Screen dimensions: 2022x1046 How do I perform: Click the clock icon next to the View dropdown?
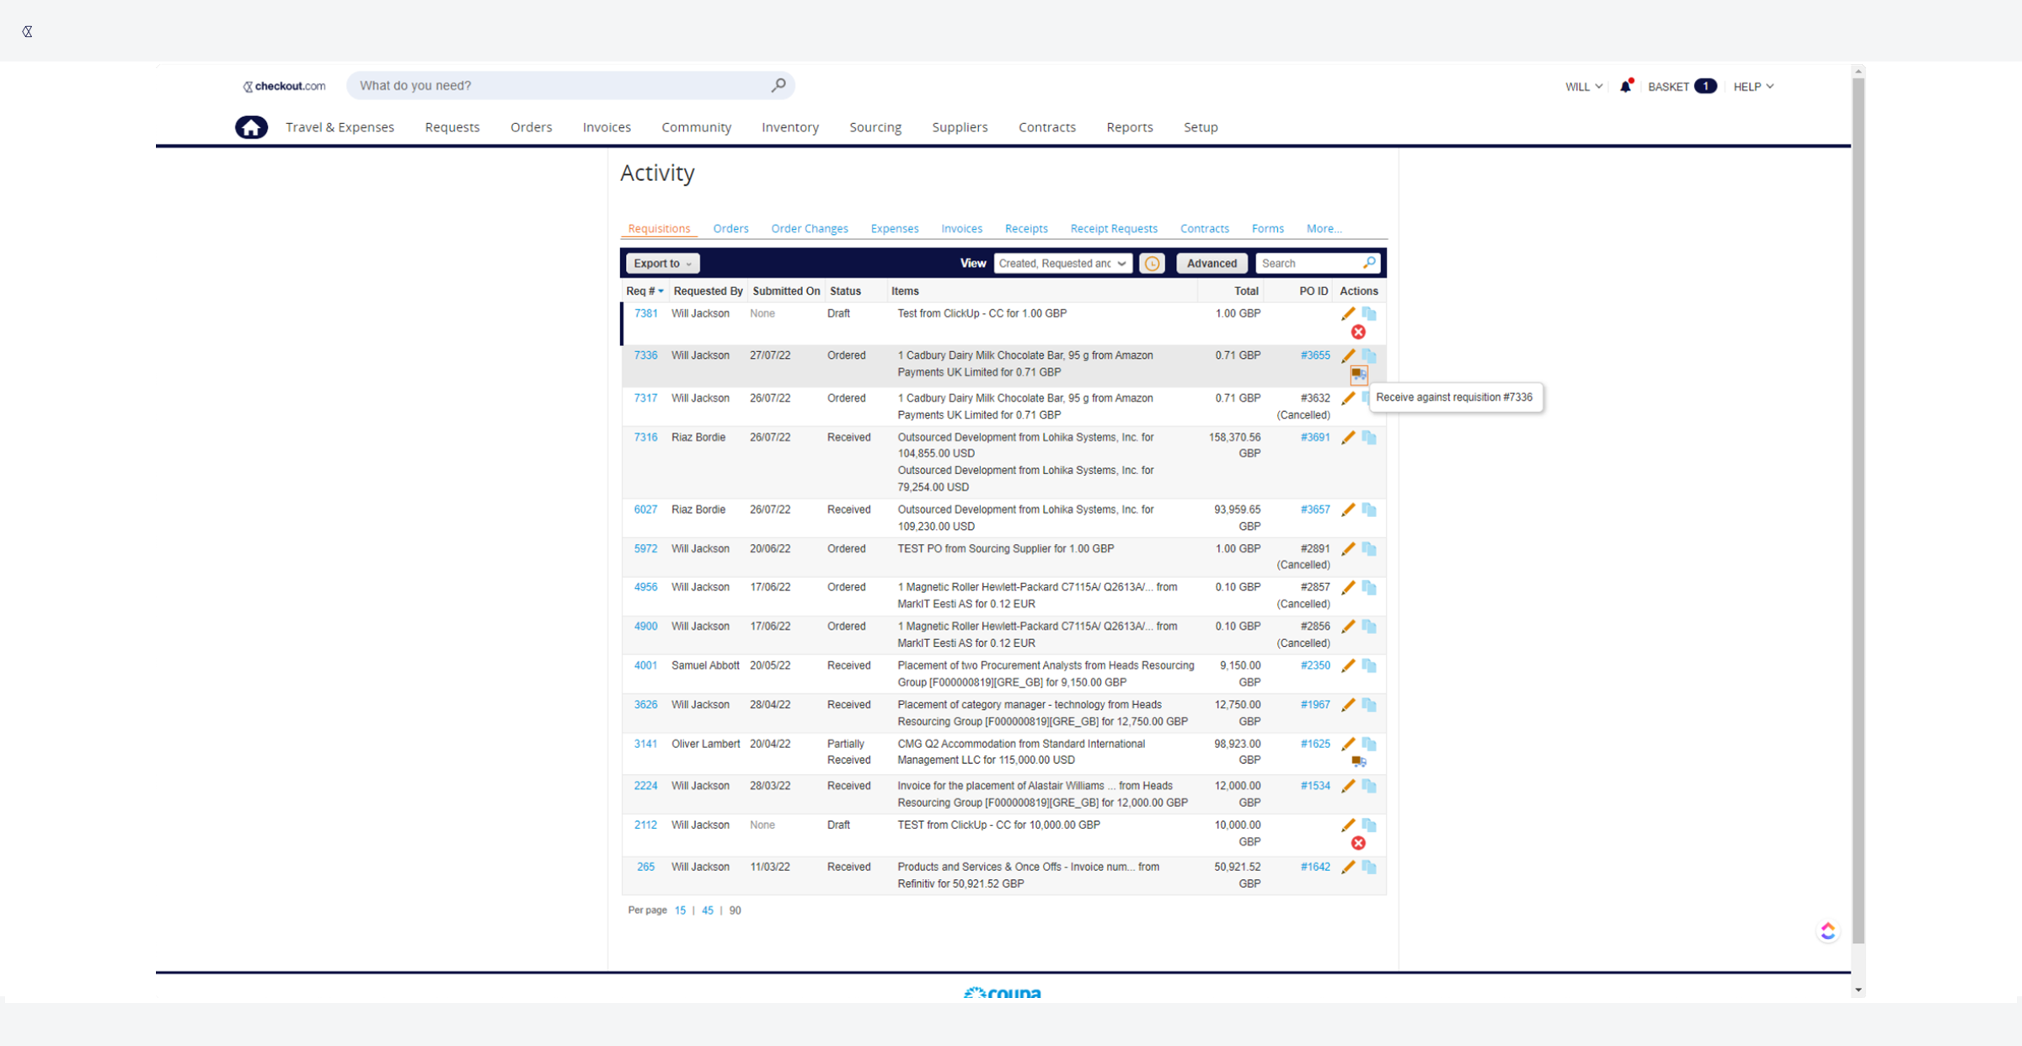(1152, 264)
